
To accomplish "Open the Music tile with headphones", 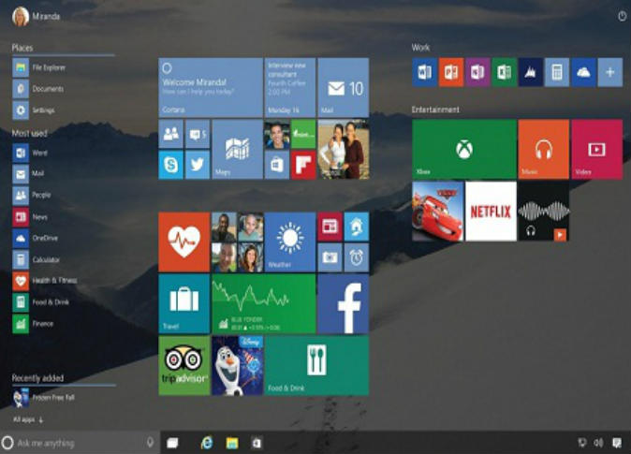I will pyautogui.click(x=544, y=149).
